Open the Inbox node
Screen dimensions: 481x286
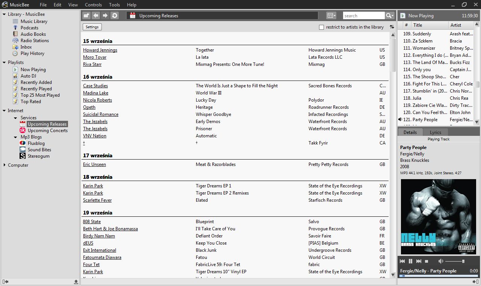pyautogui.click(x=26, y=47)
